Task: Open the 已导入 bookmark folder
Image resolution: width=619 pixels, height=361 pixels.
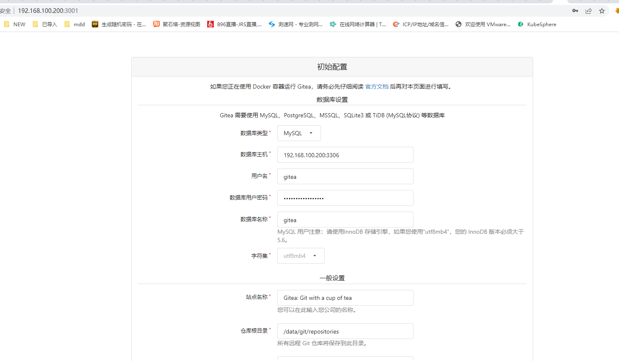Action: 45,24
